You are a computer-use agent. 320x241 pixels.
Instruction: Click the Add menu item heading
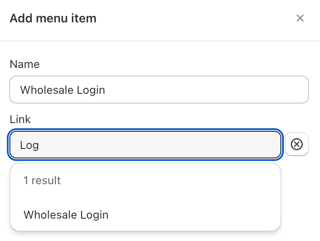click(x=53, y=18)
